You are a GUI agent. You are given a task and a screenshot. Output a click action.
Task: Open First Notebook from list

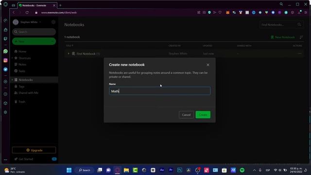[86, 54]
